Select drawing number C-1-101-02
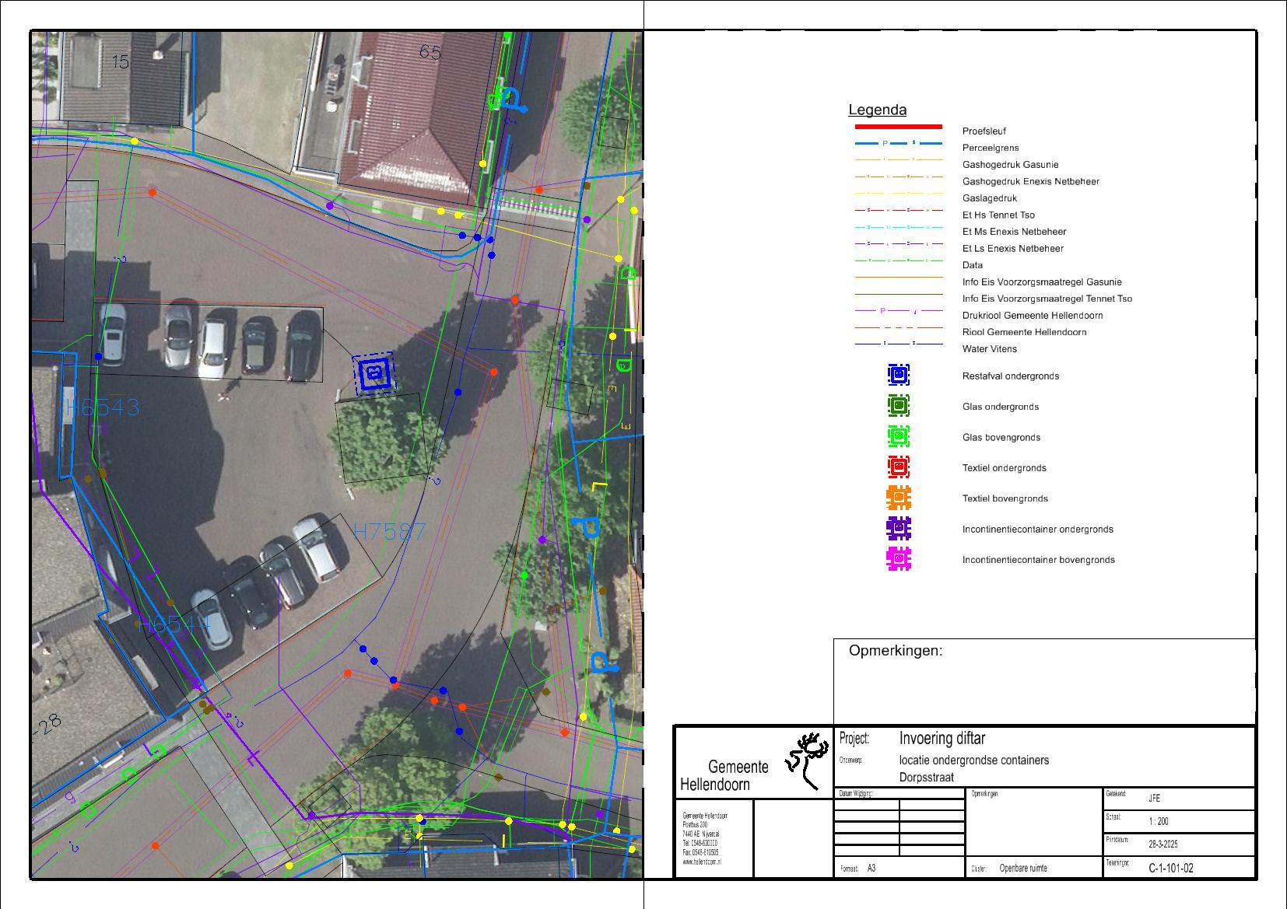This screenshot has width=1287, height=909. (1170, 868)
